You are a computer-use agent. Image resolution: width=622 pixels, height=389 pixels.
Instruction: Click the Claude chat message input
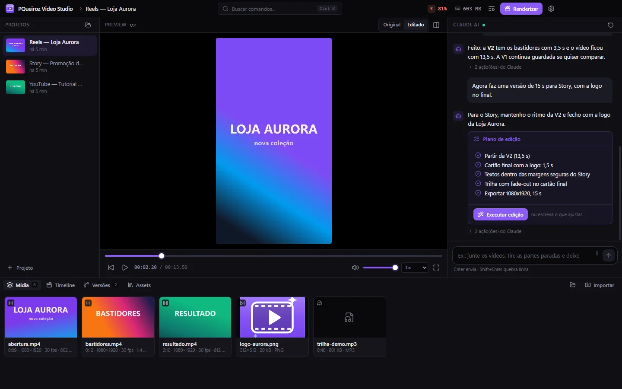click(x=525, y=255)
